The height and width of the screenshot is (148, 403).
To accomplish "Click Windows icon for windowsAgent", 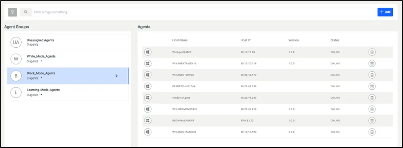I will (x=147, y=97).
